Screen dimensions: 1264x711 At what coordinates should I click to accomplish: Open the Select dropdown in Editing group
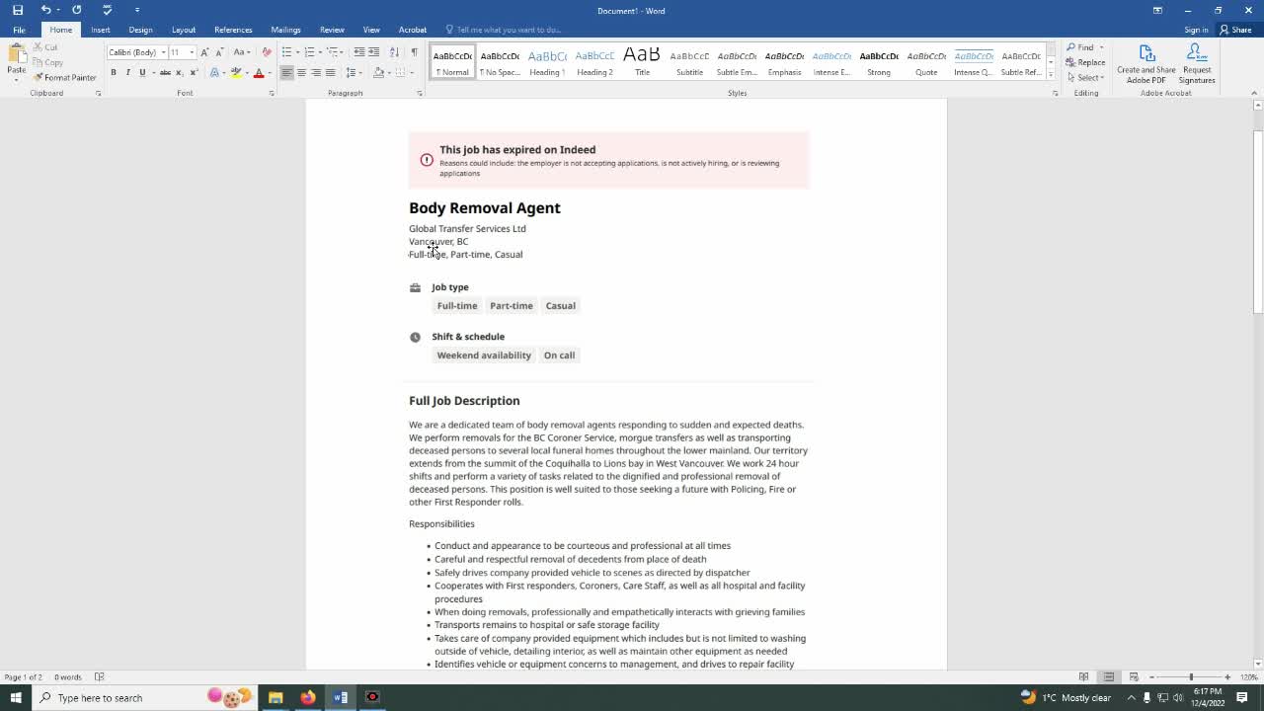pyautogui.click(x=1085, y=77)
